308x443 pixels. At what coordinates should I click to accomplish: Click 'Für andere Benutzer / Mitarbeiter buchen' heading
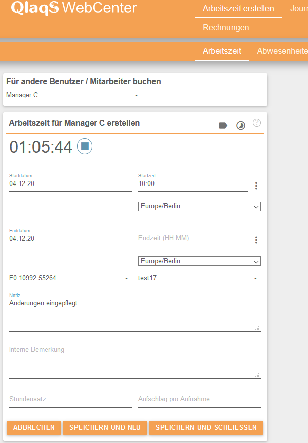click(x=84, y=82)
